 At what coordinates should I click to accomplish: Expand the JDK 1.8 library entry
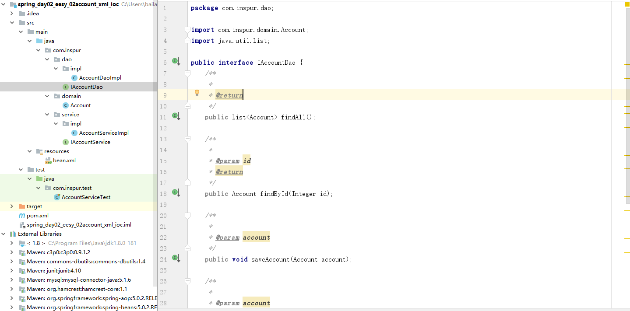point(12,243)
